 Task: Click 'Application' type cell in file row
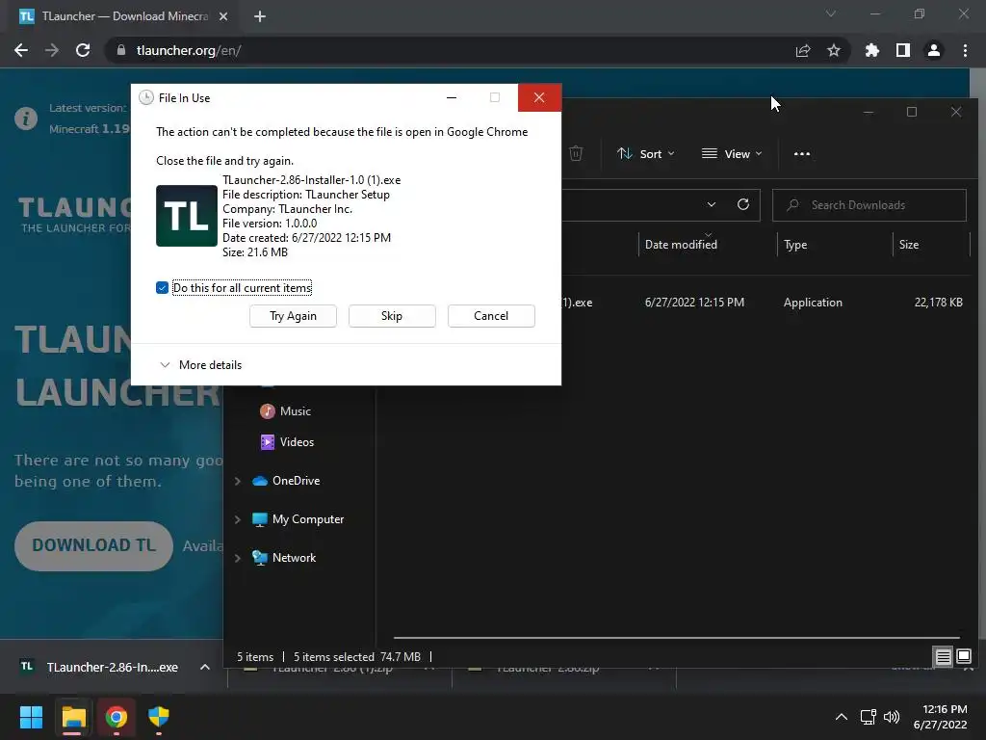pos(813,303)
